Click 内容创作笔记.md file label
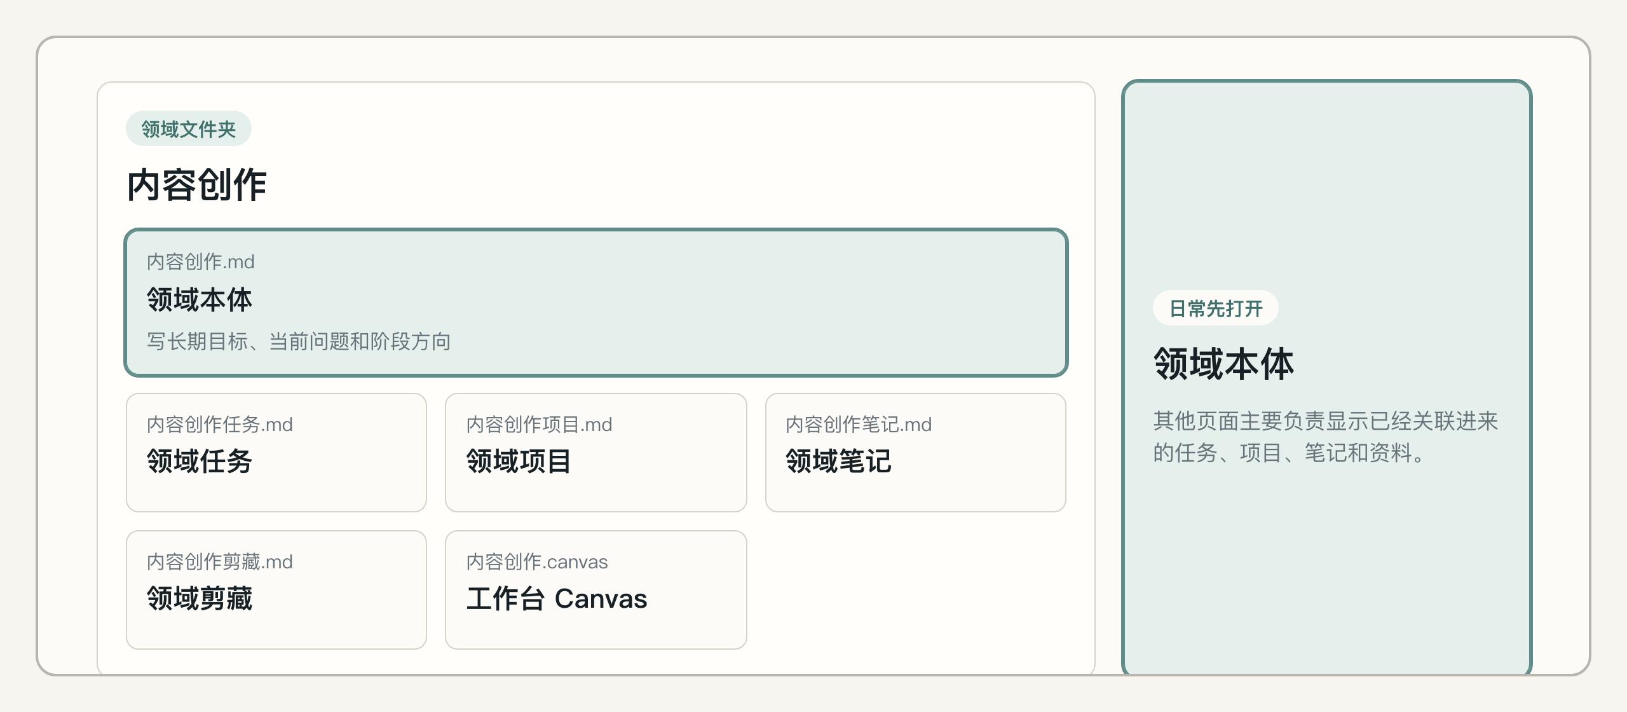1627x712 pixels. tap(859, 425)
